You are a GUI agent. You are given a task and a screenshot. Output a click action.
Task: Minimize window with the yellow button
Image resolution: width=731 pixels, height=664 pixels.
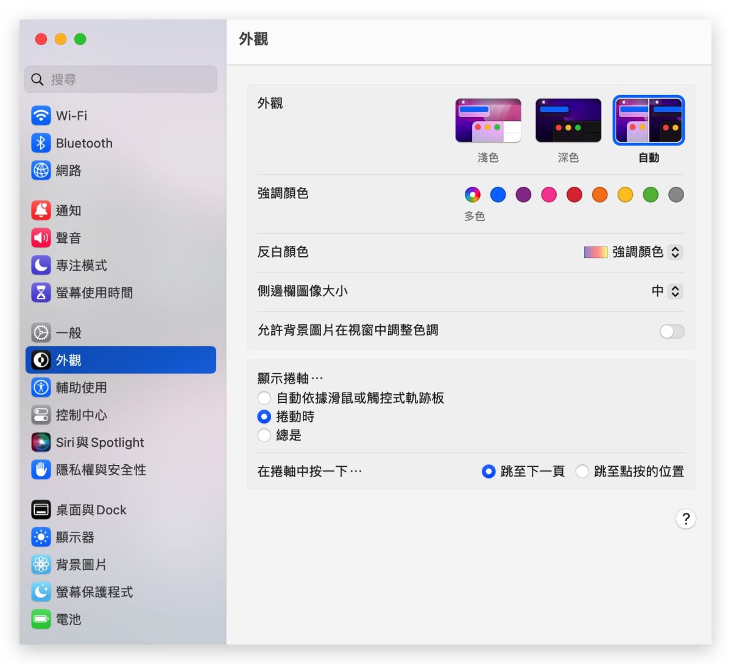(61, 40)
